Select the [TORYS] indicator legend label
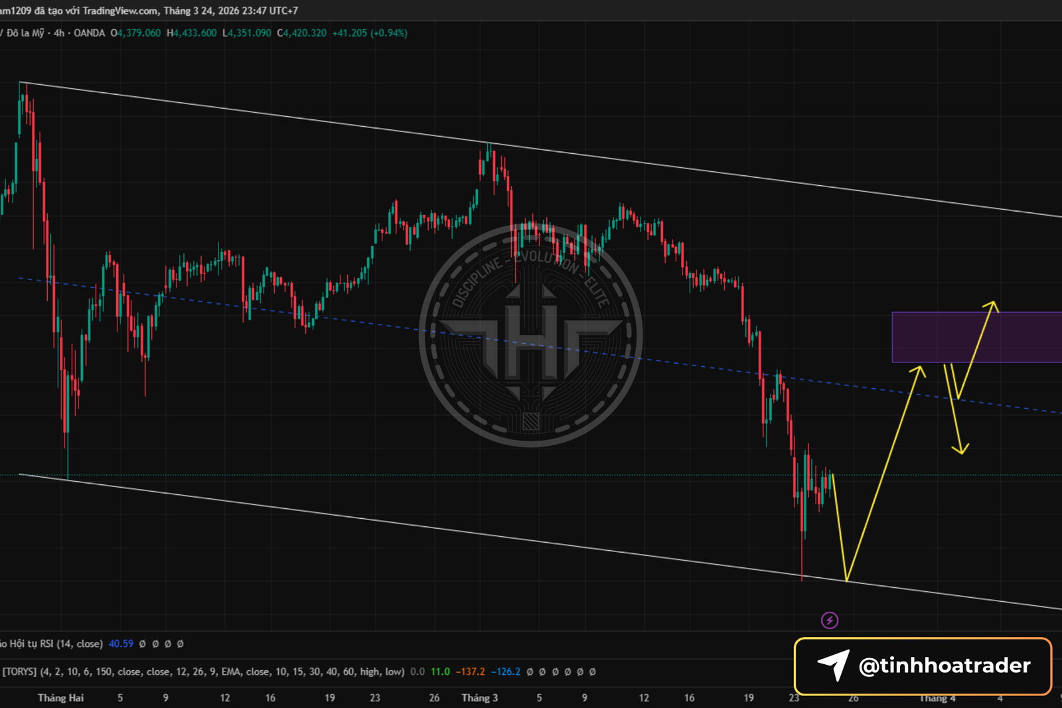 point(19,672)
